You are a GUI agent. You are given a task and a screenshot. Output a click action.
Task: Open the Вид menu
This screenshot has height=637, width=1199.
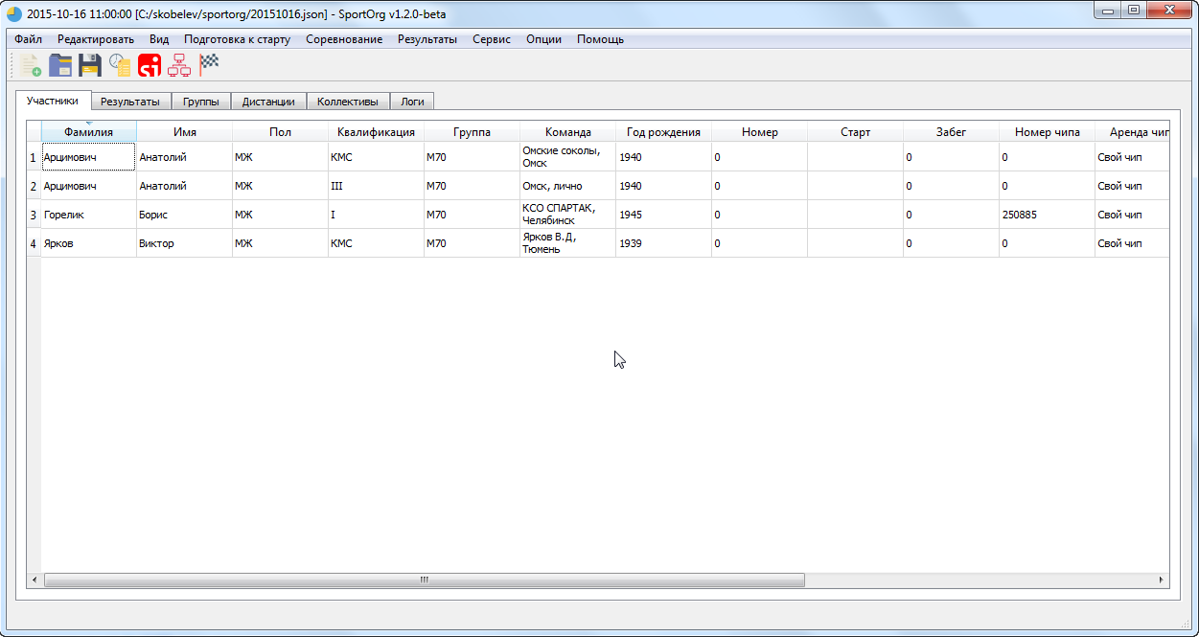pos(159,39)
